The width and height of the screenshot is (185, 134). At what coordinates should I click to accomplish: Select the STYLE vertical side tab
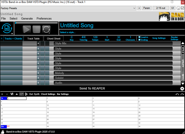point(183,50)
